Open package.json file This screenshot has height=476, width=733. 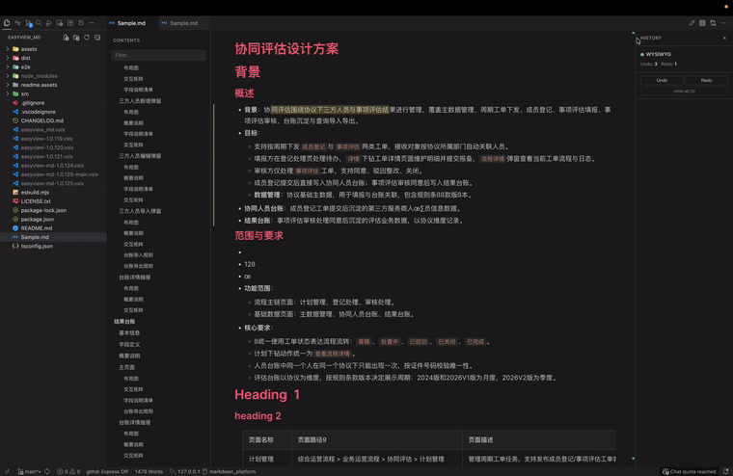point(37,219)
